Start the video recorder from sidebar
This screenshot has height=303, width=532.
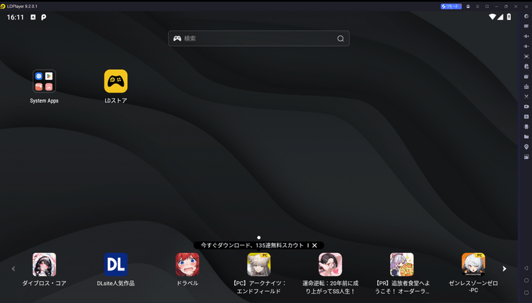(526, 107)
